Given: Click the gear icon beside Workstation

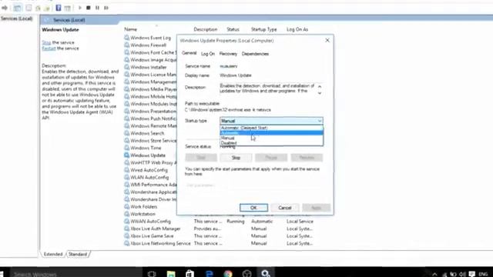Looking at the screenshot, I should point(126,214).
